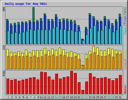Click day 29 on the x-axis
128x100 pixels.
pyautogui.click(x=112, y=97)
